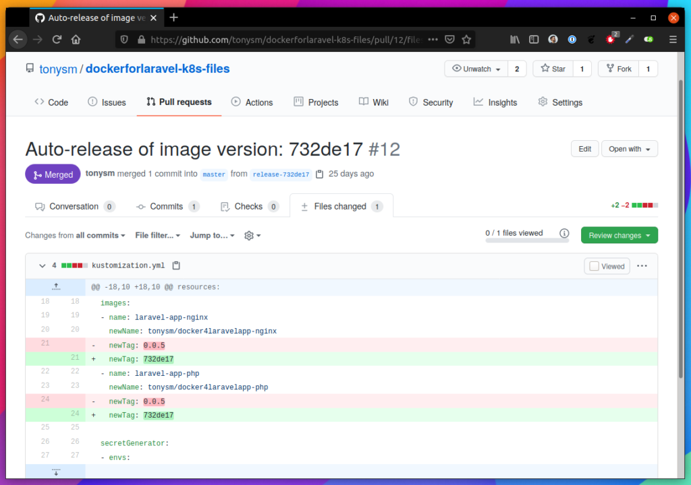The height and width of the screenshot is (485, 691).
Task: Close the Auto-release tab
Action: tap(153, 18)
